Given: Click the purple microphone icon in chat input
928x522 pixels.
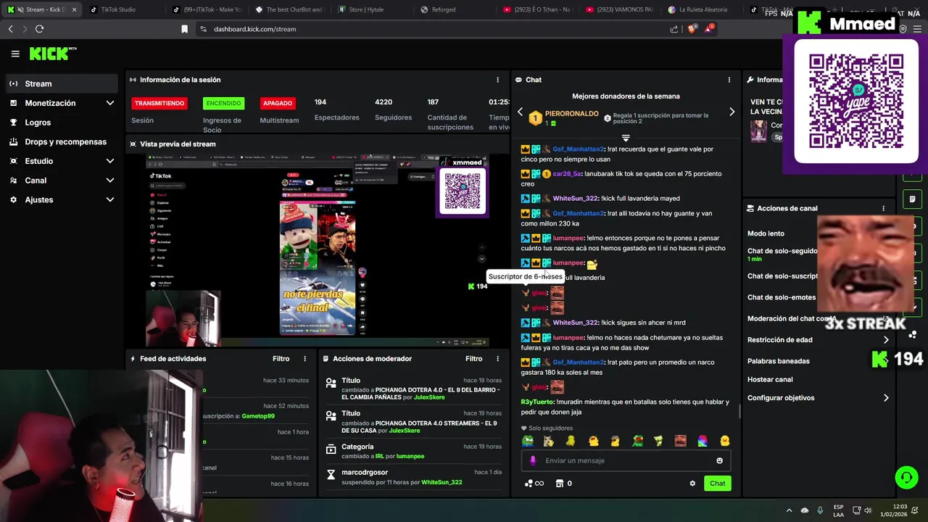Looking at the screenshot, I should coord(533,460).
